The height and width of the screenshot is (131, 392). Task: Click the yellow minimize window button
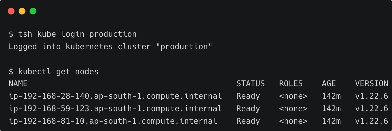tap(22, 11)
